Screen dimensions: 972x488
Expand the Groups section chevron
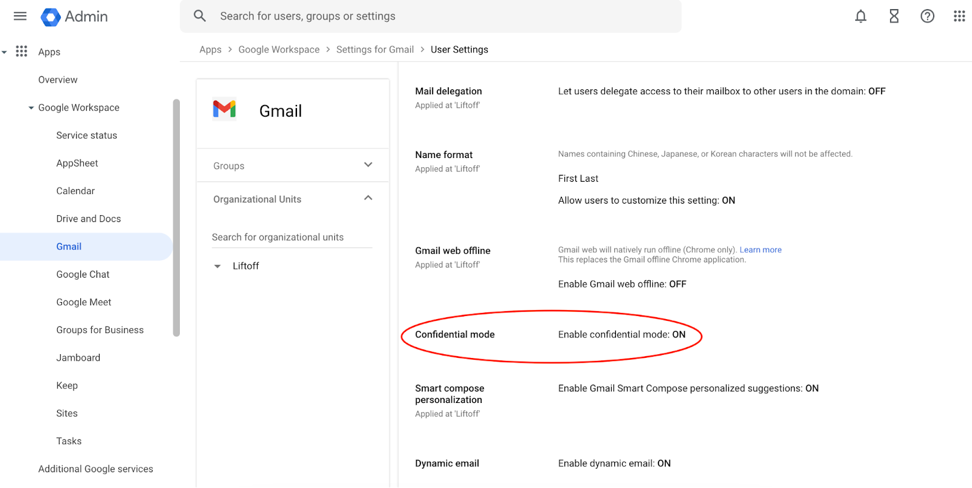tap(368, 165)
